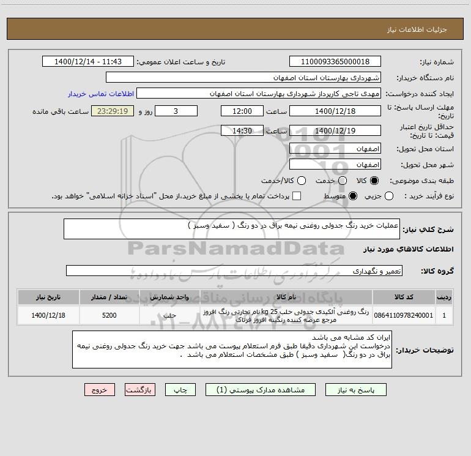Click the response deadline time 12:00 field
The height and width of the screenshot is (456, 471).
point(242,111)
